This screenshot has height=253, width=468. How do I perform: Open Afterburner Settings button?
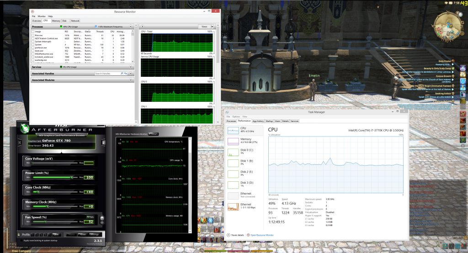[x=94, y=234]
